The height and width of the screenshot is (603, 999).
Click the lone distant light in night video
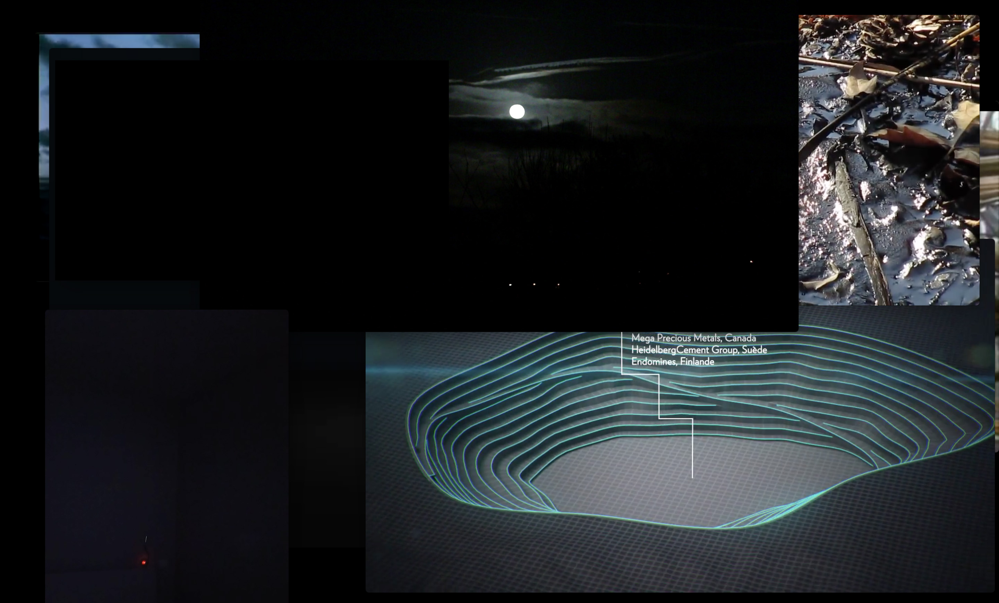tap(751, 262)
